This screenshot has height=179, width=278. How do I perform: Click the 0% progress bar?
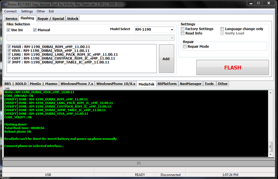(x=139, y=163)
